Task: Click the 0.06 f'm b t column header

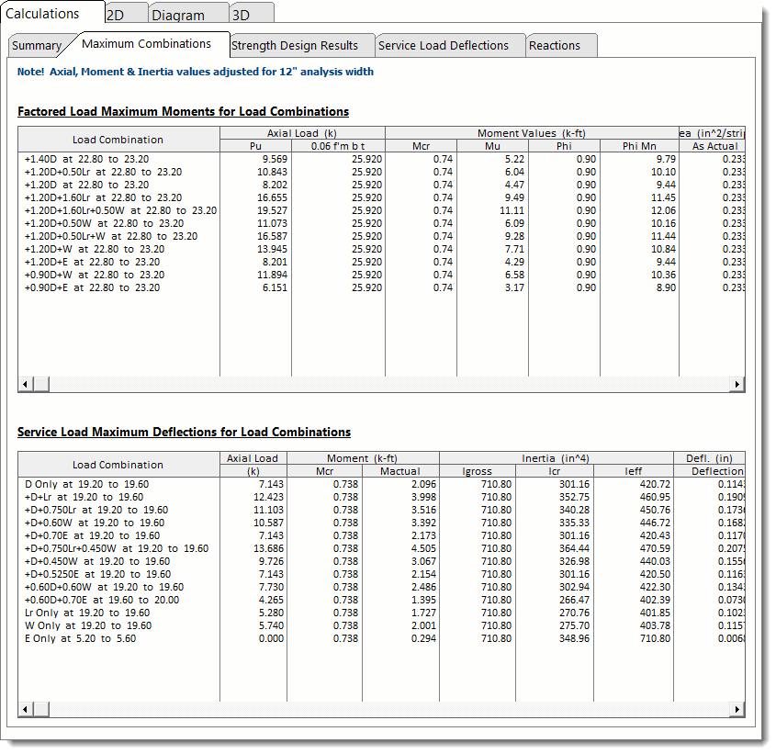Action: click(x=338, y=146)
